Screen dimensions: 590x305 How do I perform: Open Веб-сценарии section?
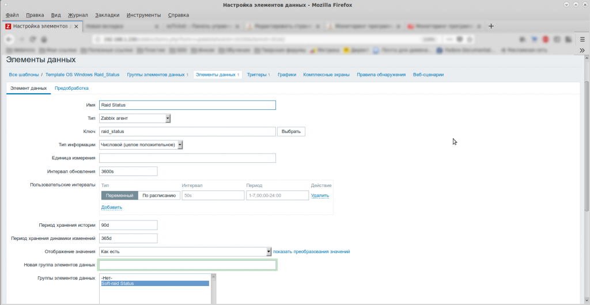click(428, 75)
